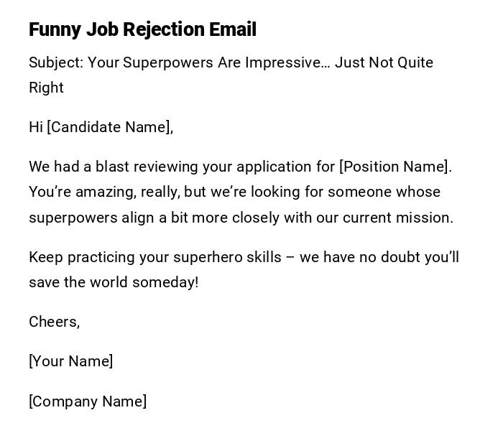Click the word "Right" ending the subject
This screenshot has width=503, height=446.
[46, 88]
